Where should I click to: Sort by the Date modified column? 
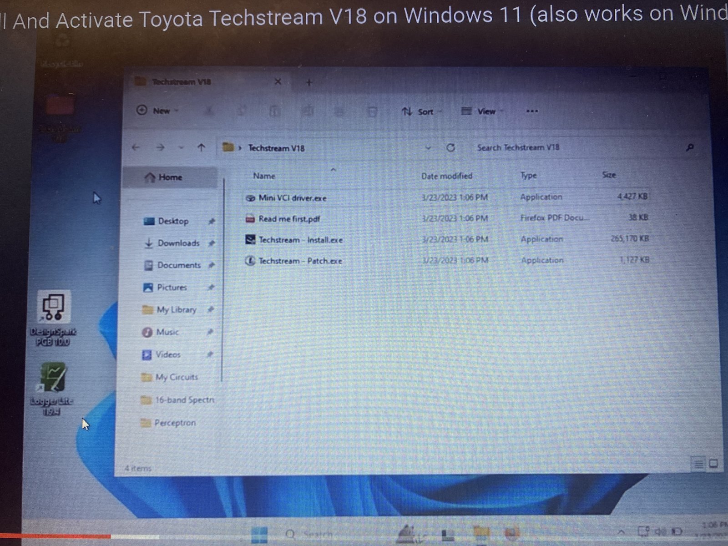[447, 176]
